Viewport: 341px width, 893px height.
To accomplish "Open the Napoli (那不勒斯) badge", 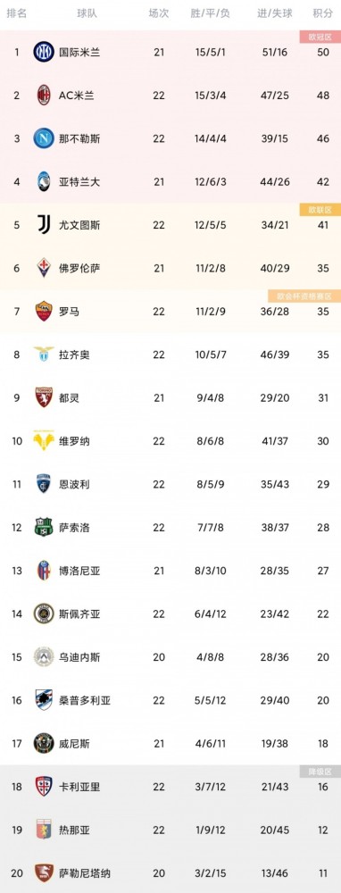I will [44, 138].
